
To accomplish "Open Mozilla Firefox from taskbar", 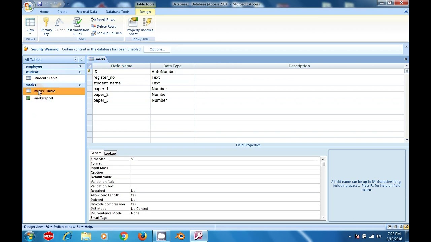I will (142, 236).
